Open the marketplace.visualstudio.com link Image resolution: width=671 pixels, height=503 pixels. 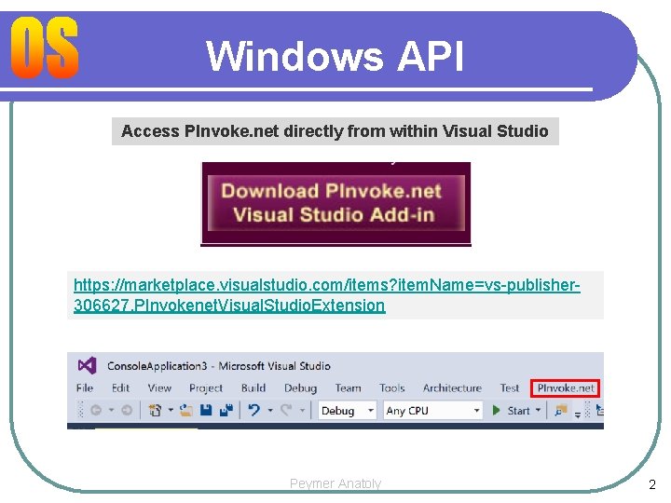coord(326,295)
